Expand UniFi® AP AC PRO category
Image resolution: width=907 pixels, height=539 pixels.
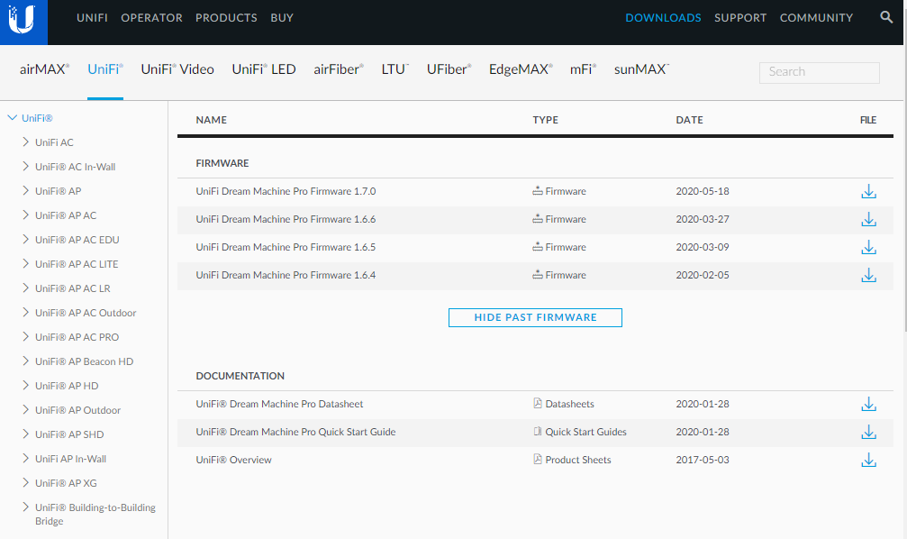26,337
